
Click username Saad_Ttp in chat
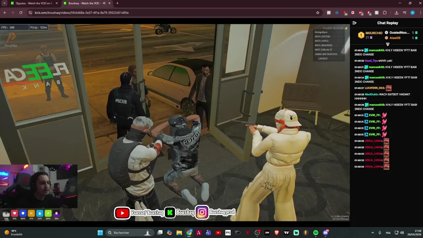click(371, 61)
